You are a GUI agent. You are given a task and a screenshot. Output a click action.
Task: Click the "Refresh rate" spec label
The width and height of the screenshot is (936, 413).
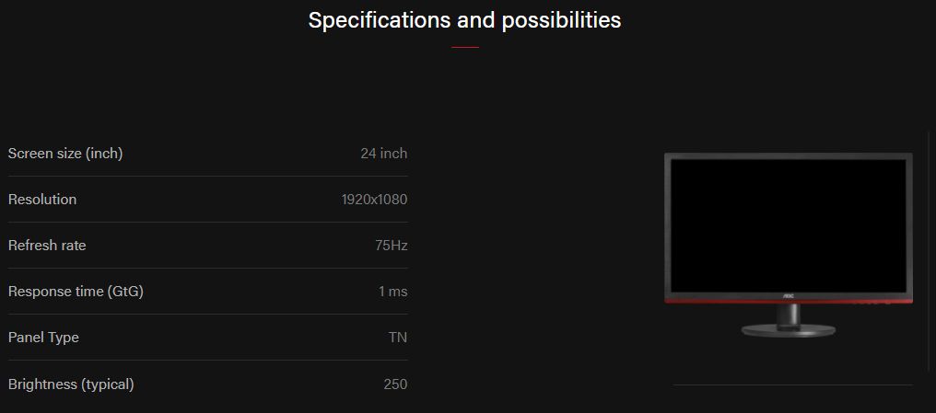click(x=47, y=246)
